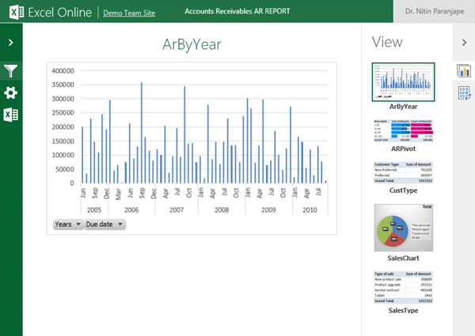The height and width of the screenshot is (336, 475).
Task: Open the Years filter dropdown
Action: coord(68,225)
